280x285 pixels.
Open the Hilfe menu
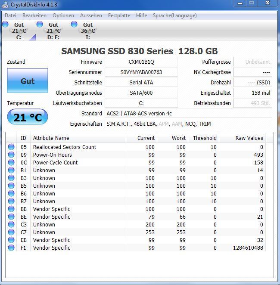pos(141,15)
